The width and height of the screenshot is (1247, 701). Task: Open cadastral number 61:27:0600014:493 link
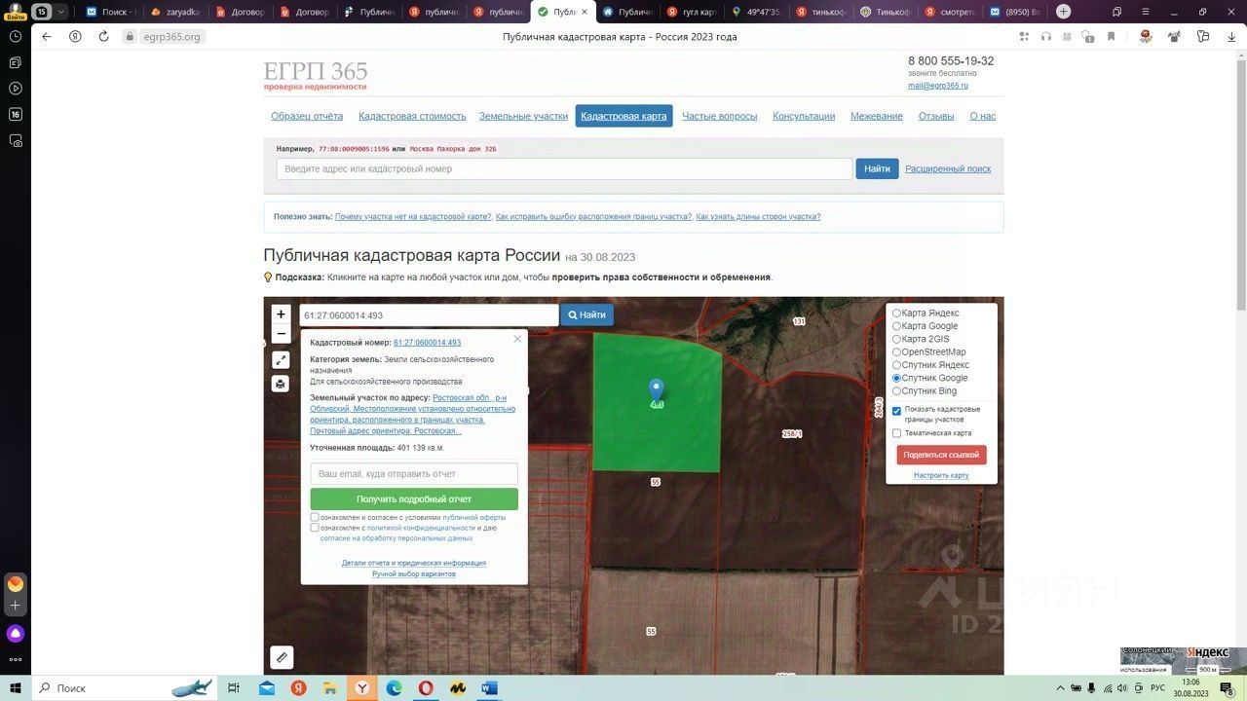[427, 343]
